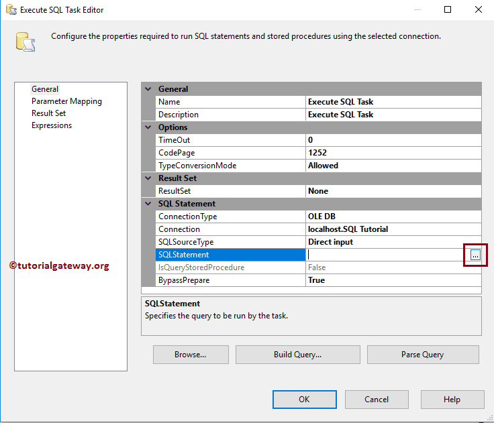The height and width of the screenshot is (423, 494).
Task: Edit the Name value Execute SQL Task
Action: pyautogui.click(x=393, y=102)
